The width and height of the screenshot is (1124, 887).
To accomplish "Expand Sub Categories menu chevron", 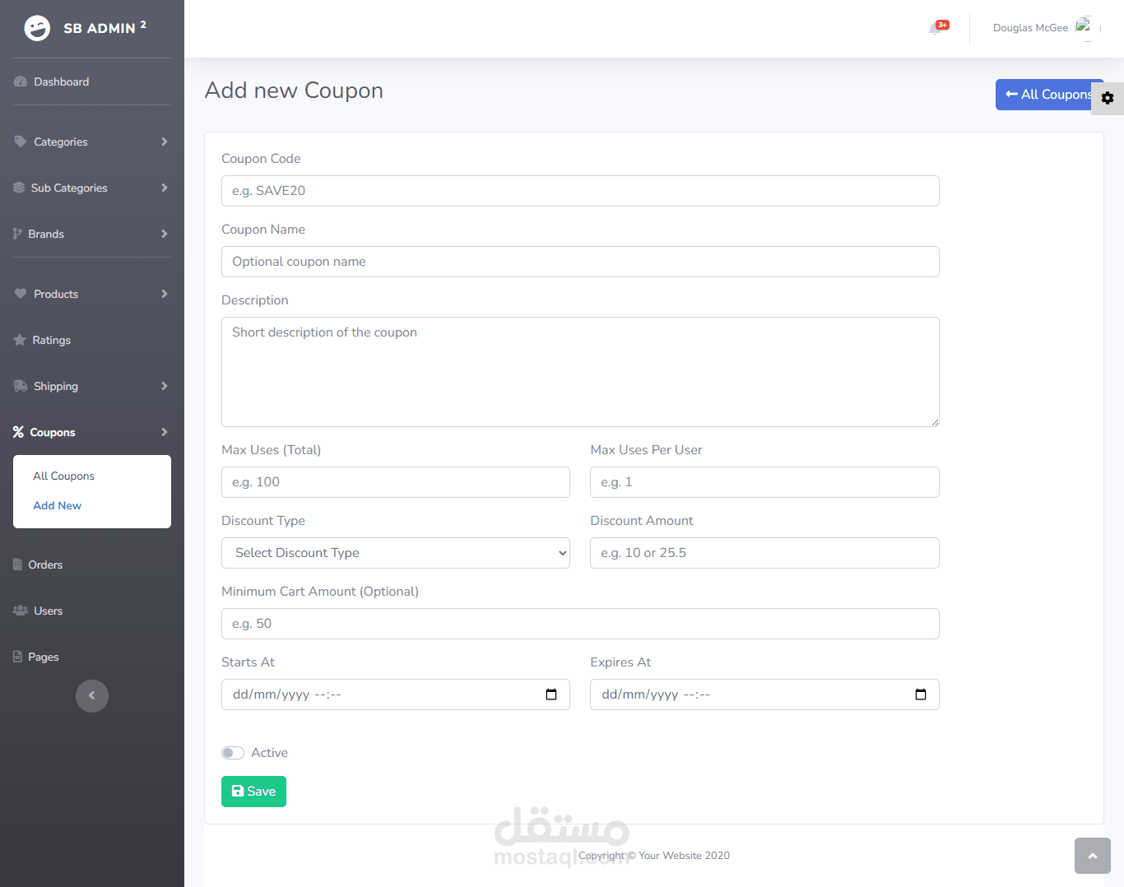I will click(x=165, y=188).
